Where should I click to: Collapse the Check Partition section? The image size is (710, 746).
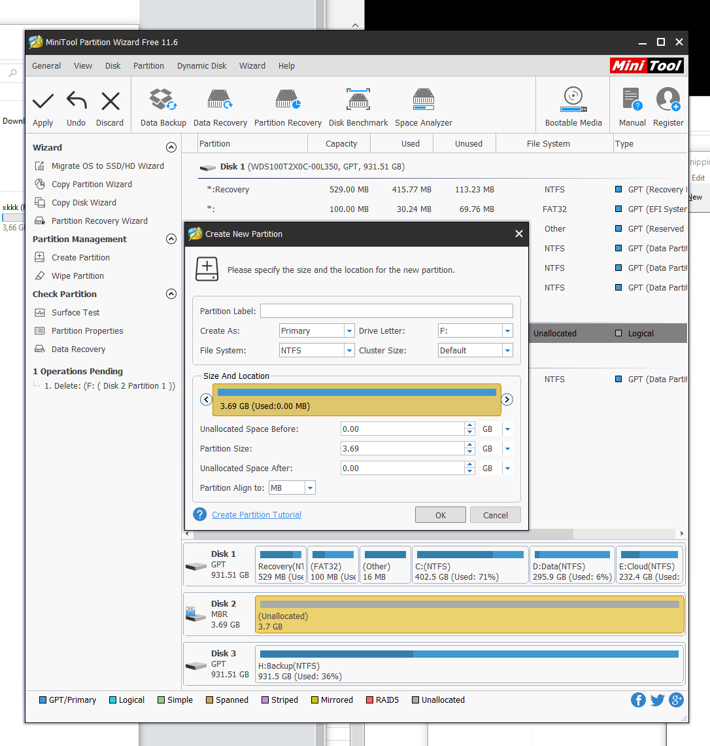coord(171,294)
